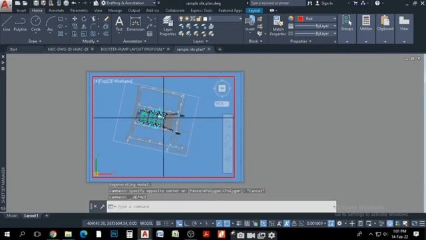Select the Circle tool
Screen dimensions: 426x240
click(35, 23)
